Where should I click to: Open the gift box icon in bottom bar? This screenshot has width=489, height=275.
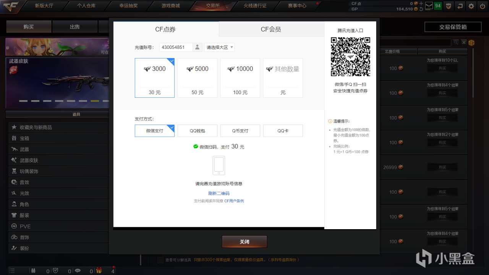[99, 270]
